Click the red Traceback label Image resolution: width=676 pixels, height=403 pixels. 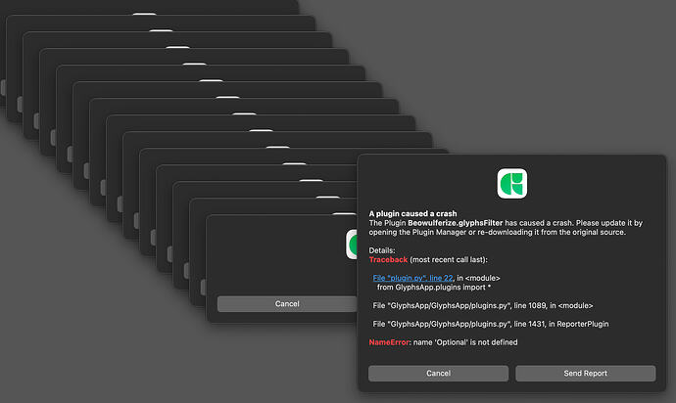388,259
